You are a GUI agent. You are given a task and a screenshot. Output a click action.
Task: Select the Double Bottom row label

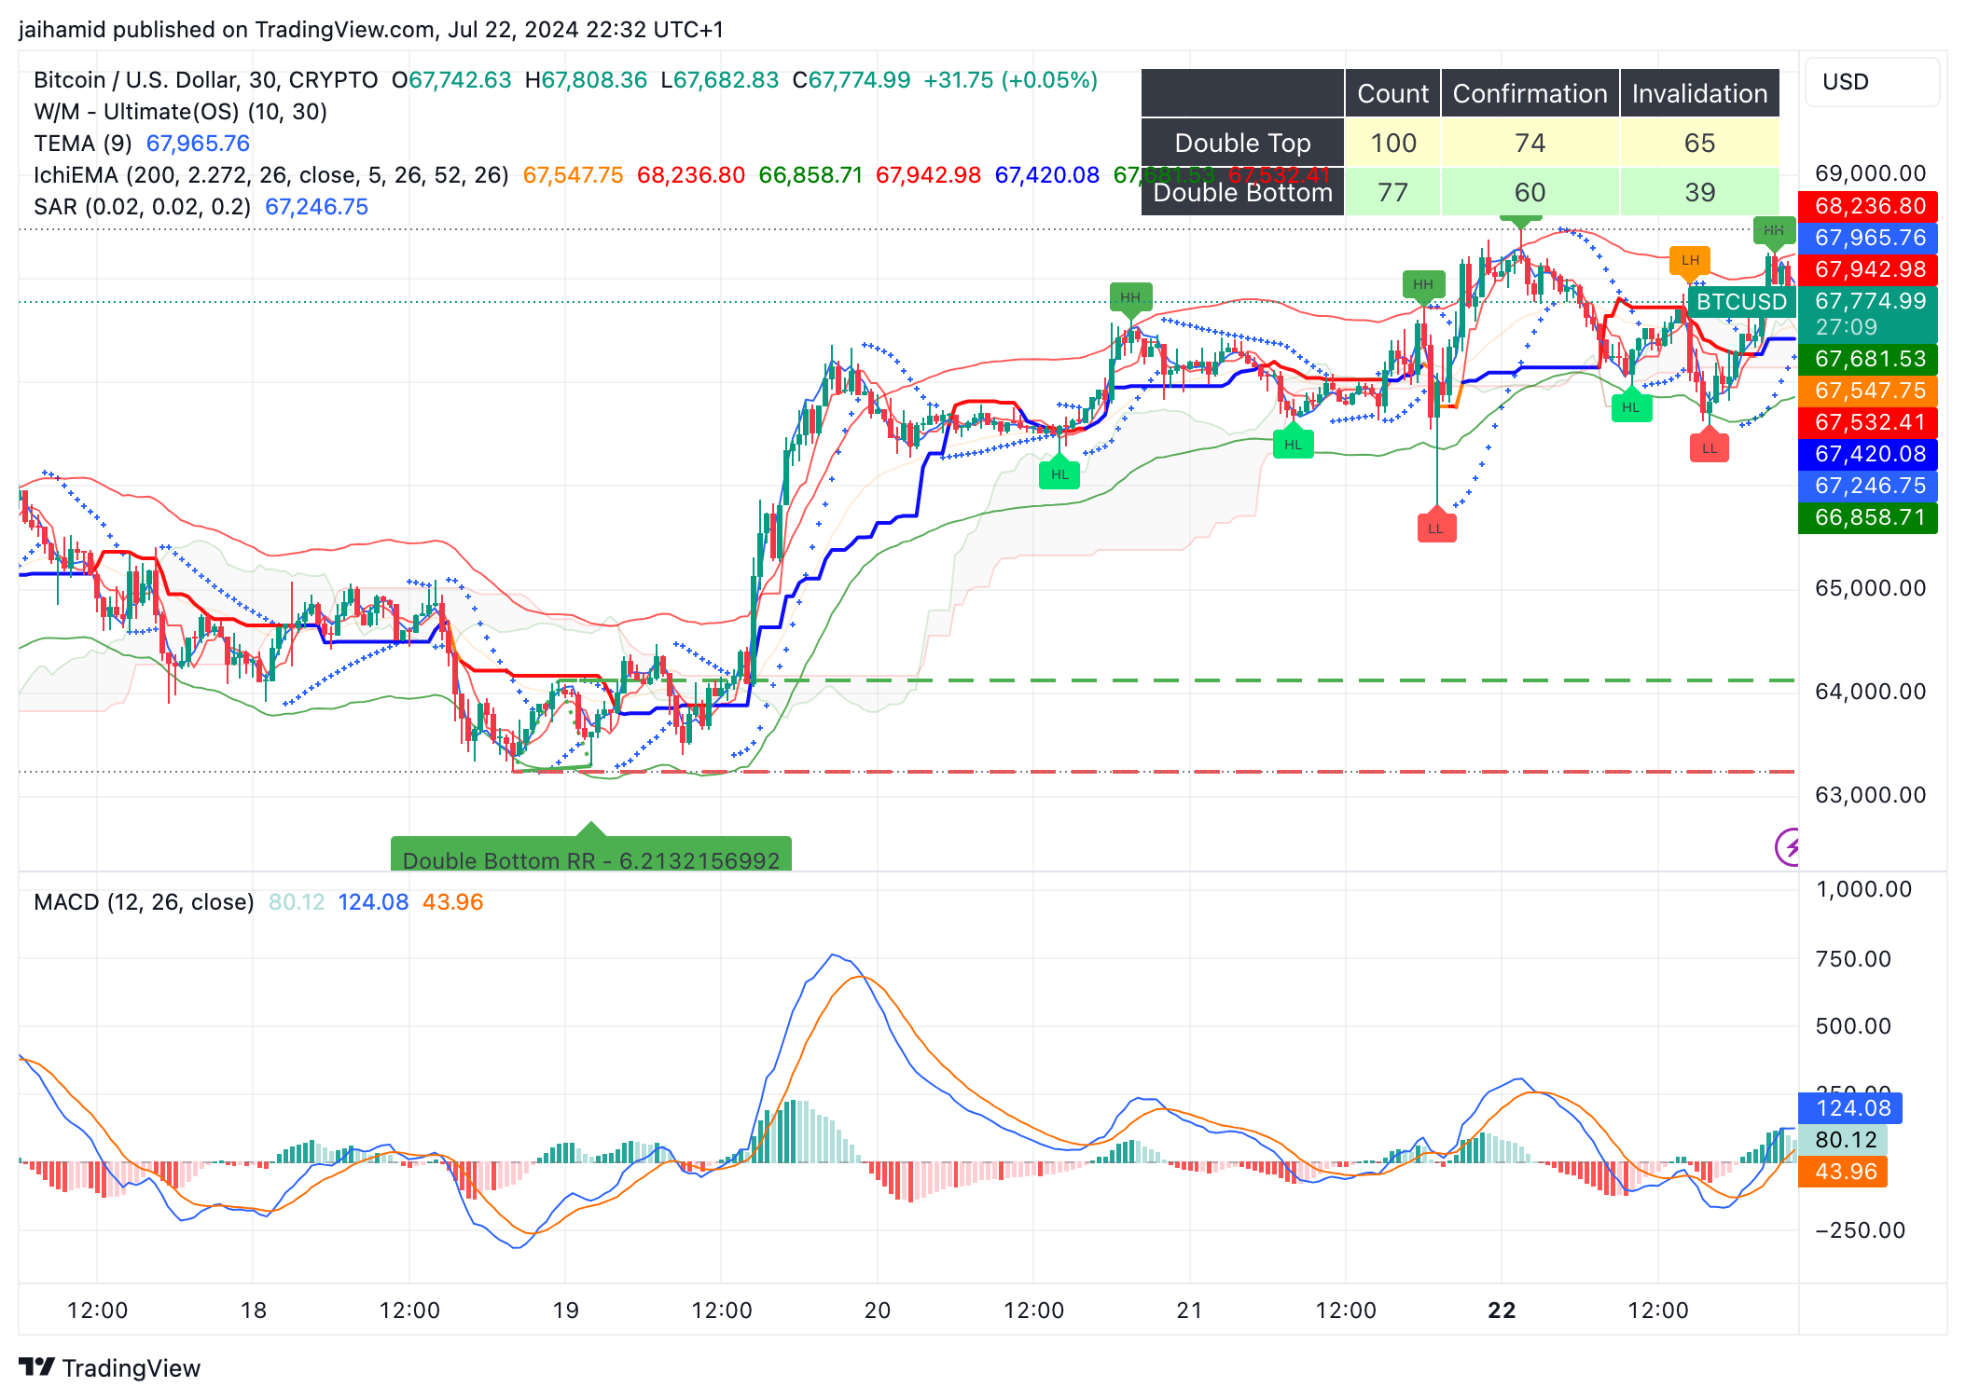tap(1242, 192)
